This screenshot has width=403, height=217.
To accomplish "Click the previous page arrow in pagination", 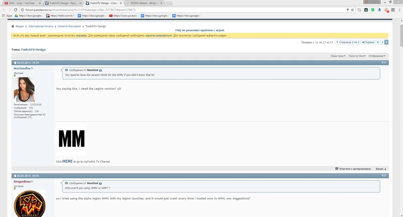I will [x=377, y=42].
